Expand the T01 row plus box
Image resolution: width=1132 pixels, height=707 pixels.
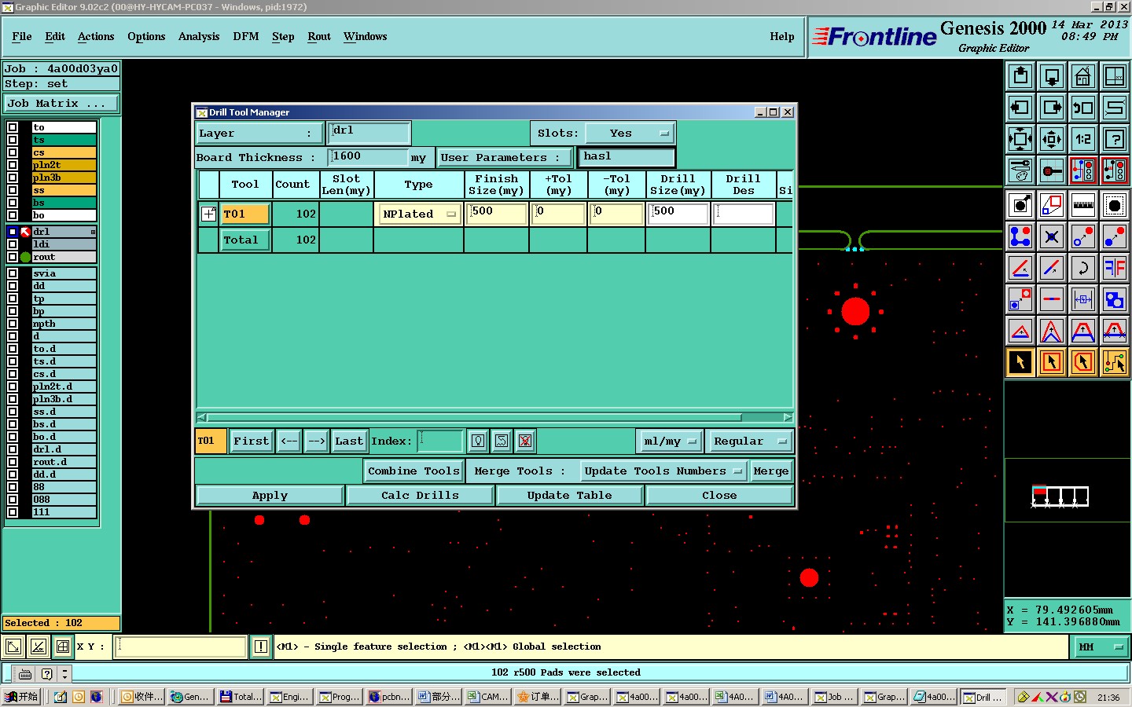pos(208,214)
